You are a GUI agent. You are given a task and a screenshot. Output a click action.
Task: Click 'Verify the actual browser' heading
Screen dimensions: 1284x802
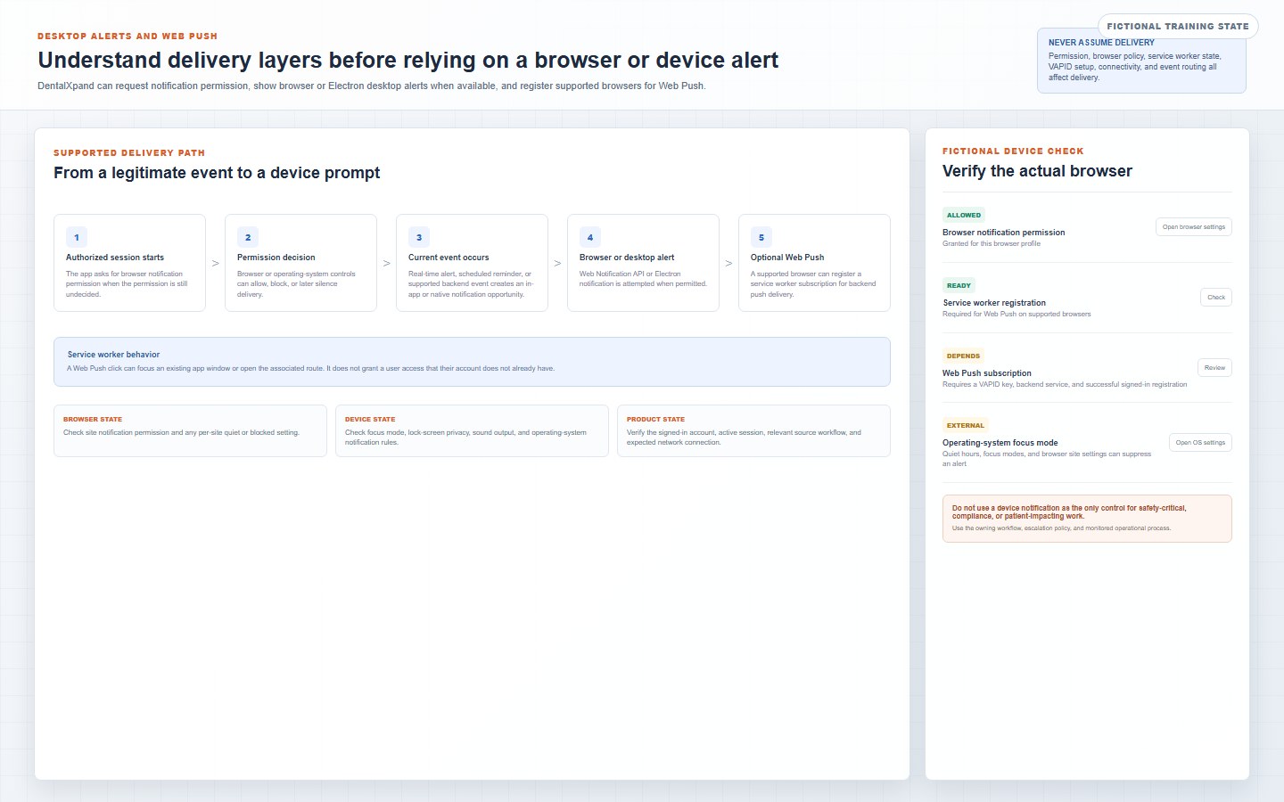[x=1037, y=171]
